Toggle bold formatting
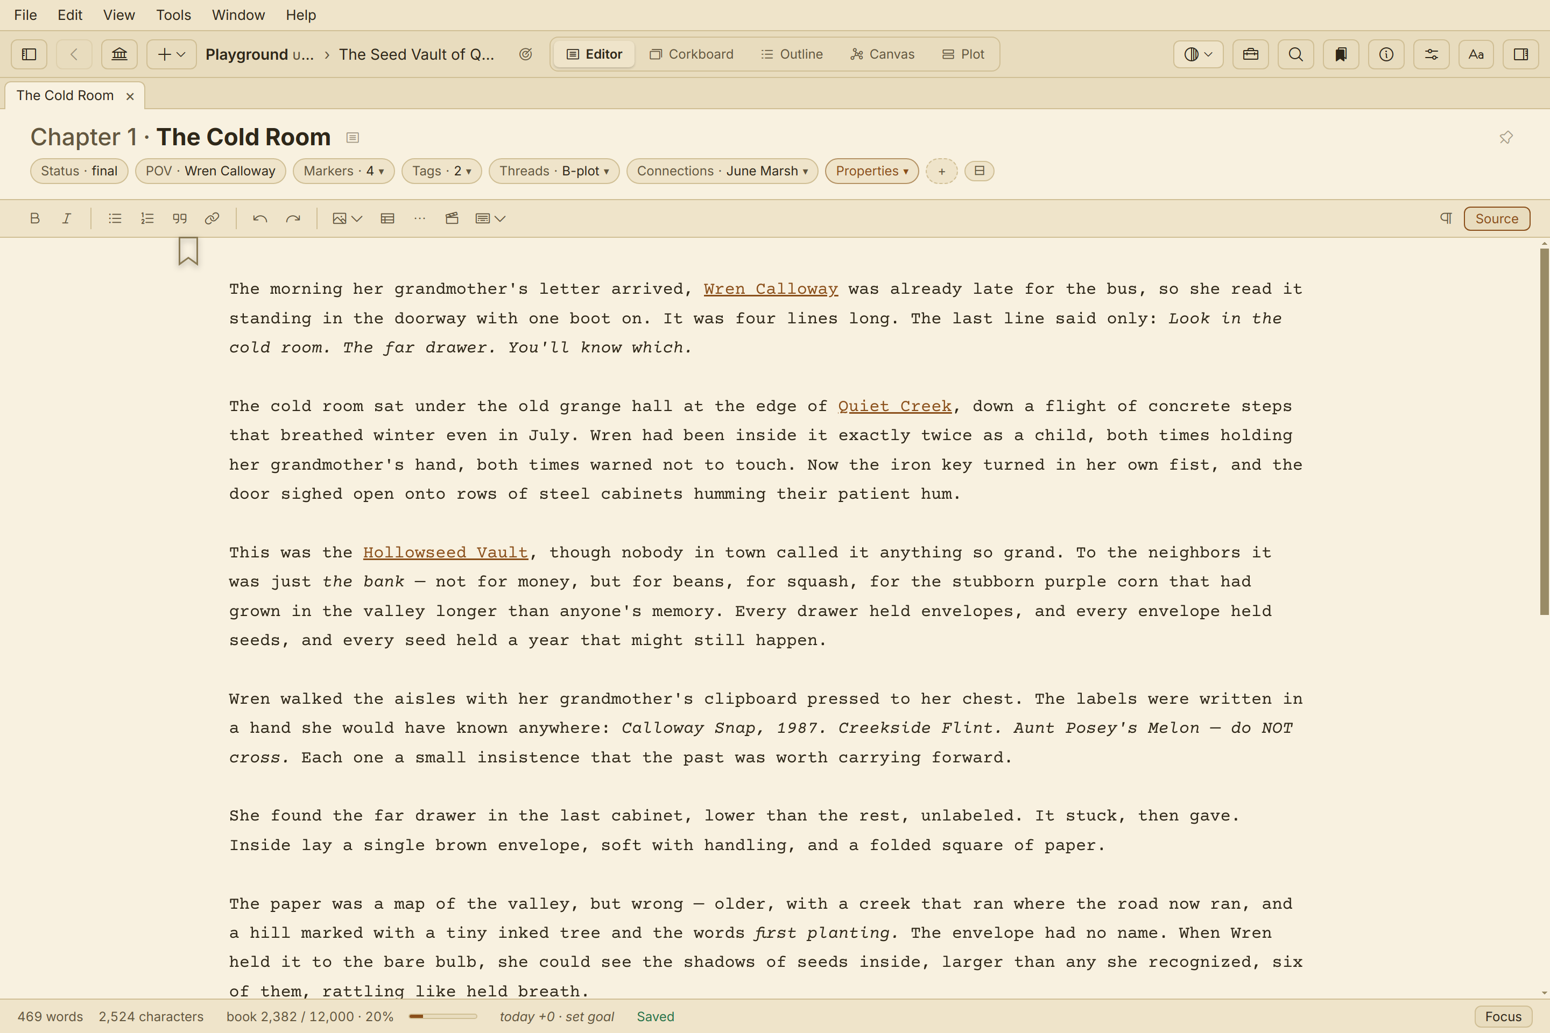Image resolution: width=1550 pixels, height=1033 pixels. tap(35, 218)
